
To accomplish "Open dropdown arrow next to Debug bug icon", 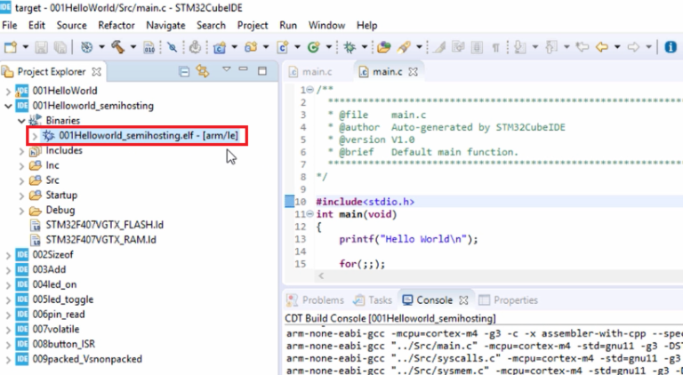I will [364, 47].
